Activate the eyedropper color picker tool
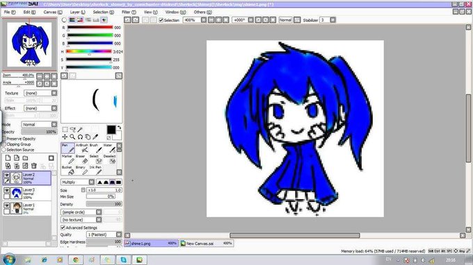This screenshot has width=473, height=265. [x=95, y=137]
